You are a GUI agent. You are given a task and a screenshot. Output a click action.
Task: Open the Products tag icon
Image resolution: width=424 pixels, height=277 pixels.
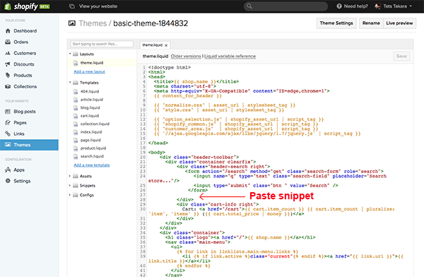pyautogui.click(x=8, y=75)
